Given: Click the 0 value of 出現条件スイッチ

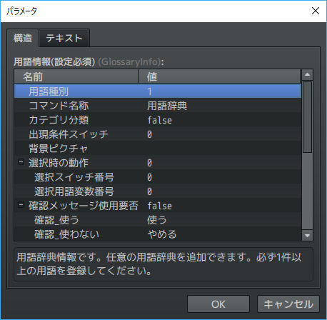Looking at the screenshot, I should point(149,134).
